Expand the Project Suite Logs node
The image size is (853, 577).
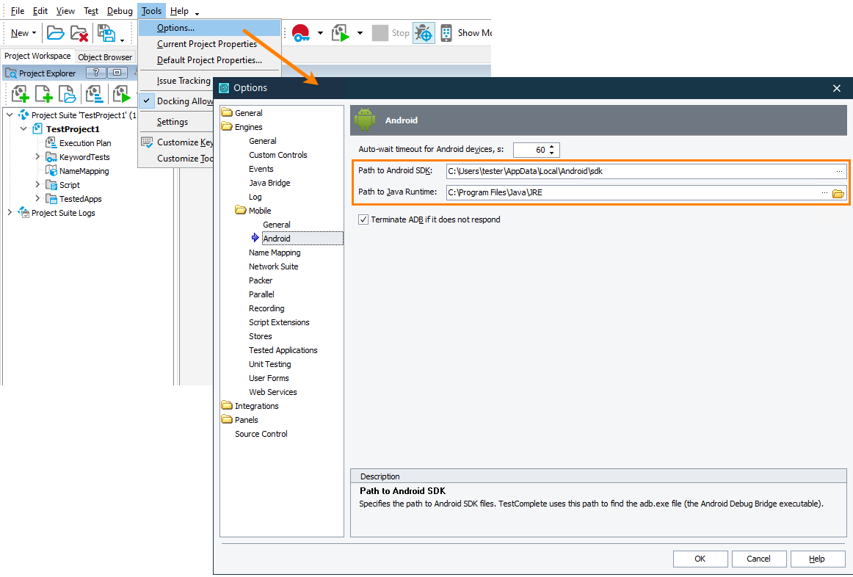tap(10, 213)
